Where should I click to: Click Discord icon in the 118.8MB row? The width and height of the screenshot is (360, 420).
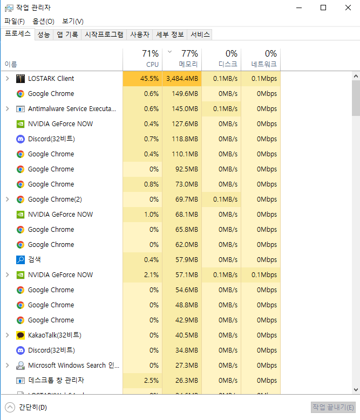pos(21,139)
